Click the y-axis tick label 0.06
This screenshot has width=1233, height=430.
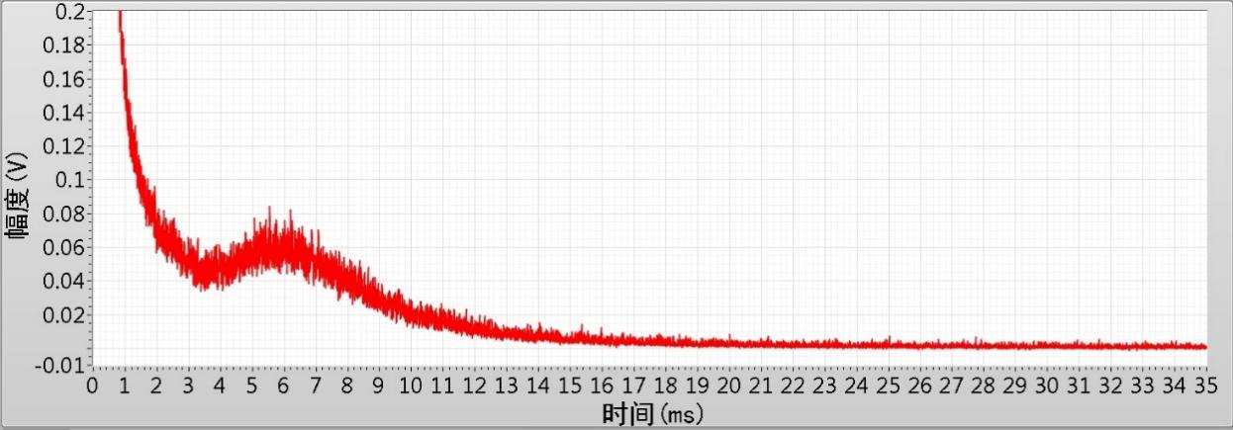(x=66, y=247)
